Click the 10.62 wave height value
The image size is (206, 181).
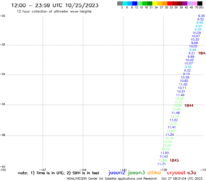tap(184, 81)
